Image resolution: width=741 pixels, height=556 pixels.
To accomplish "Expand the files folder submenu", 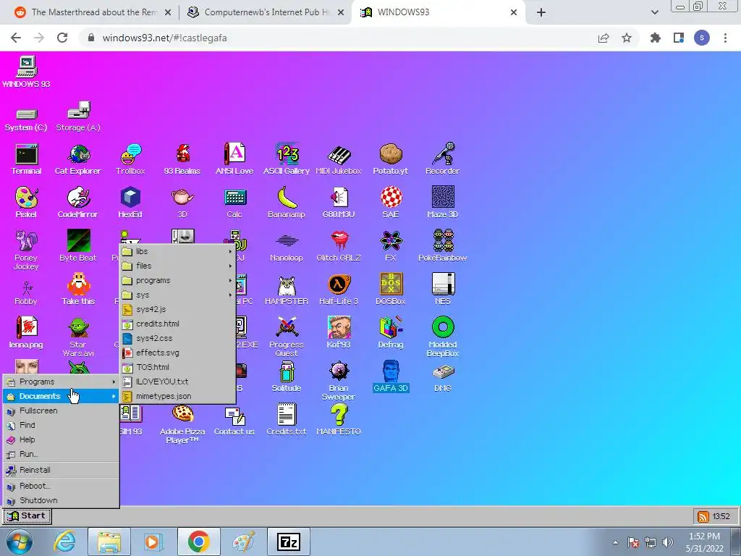I will pyautogui.click(x=178, y=266).
